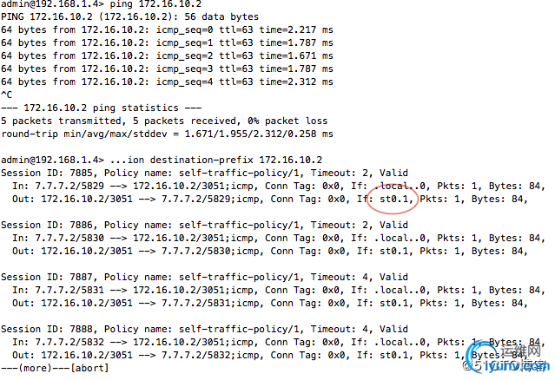Click the '---(more)---' pager indicator
Screen dimensions: 555x380
pos(35,366)
